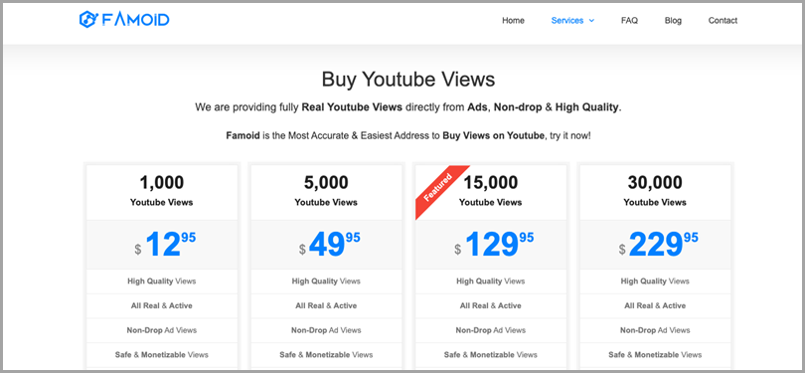Click the $12.95 price

click(x=165, y=244)
